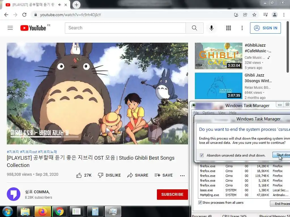The width and height of the screenshot is (290, 217).
Task: Click Shut down button in dialog
Action: 281,155
